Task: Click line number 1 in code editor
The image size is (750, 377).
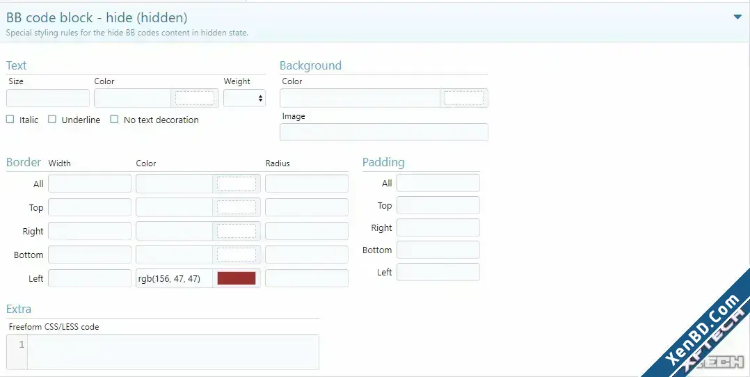Action: point(22,344)
